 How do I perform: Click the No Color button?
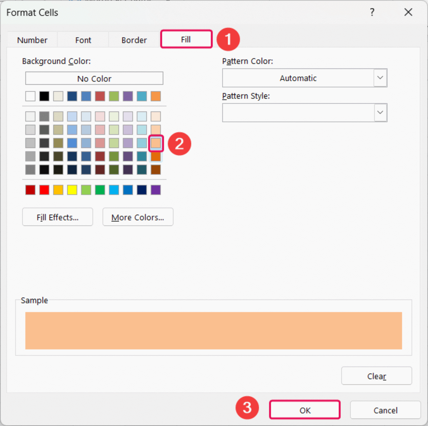point(94,78)
